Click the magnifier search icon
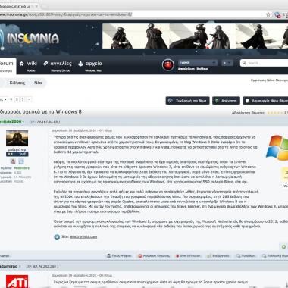 pyautogui.click(x=244, y=63)
